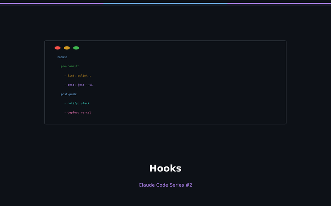Click the red close dot in code window
This screenshot has height=206, width=331.
point(58,48)
